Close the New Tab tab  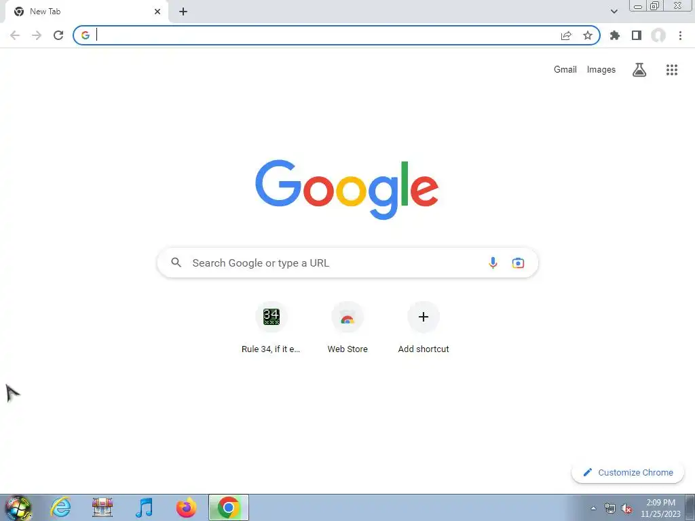point(157,12)
